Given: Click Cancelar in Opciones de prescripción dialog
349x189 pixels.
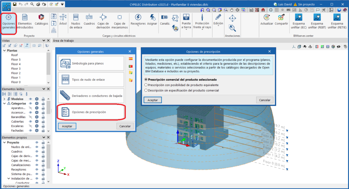Looking at the screenshot, I should (264, 100).
